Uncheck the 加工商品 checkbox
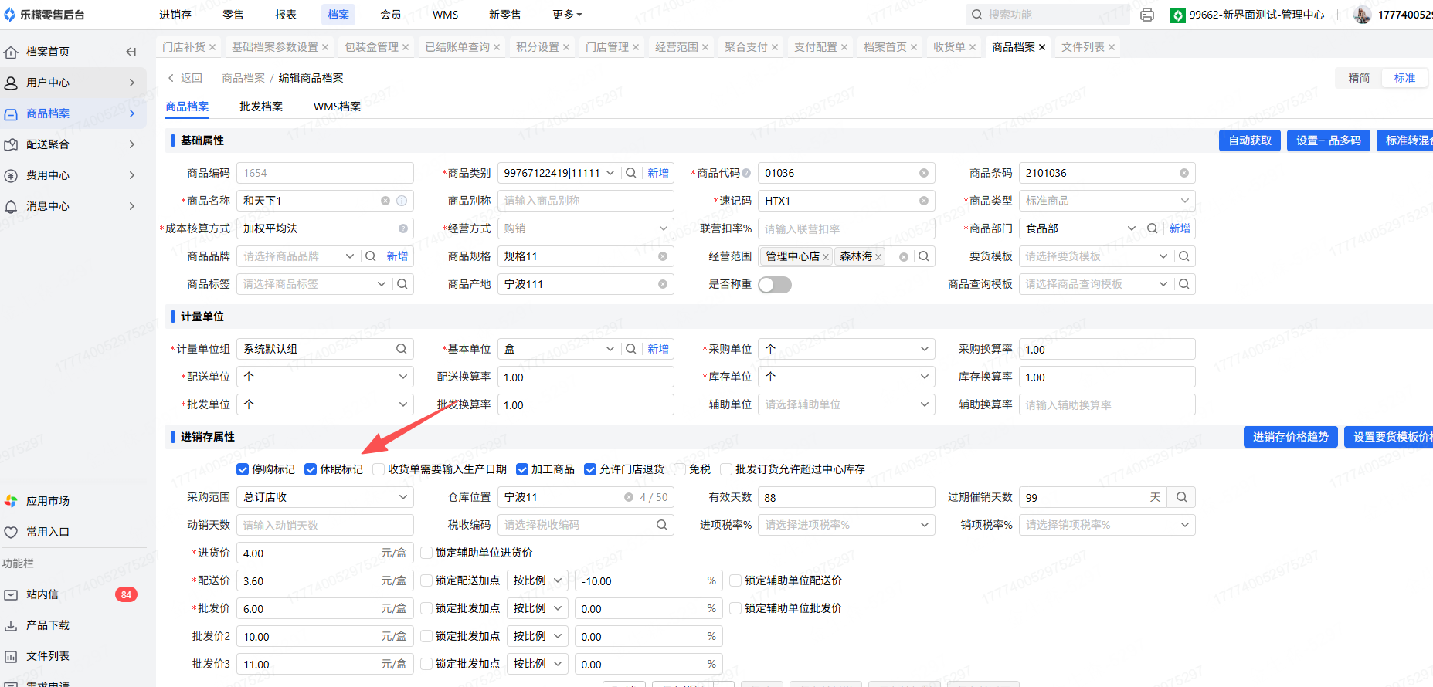This screenshot has height=687, width=1433. [522, 469]
